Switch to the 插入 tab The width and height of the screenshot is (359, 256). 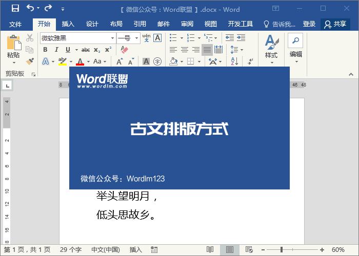(68, 24)
